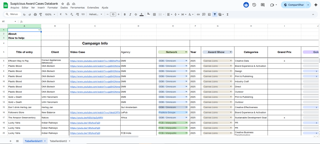
Task: Toggle strikethrough formatting
Action: [136, 14]
